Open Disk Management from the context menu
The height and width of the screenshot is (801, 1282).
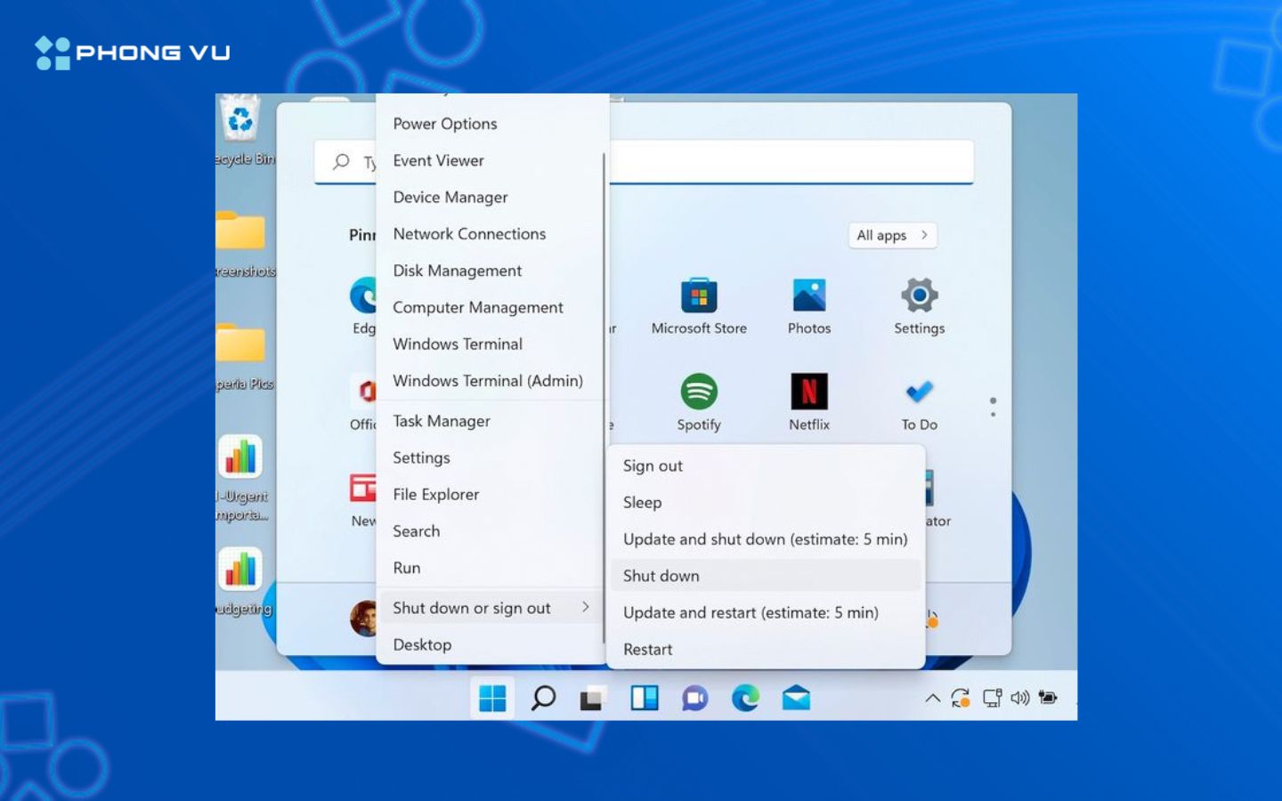[x=458, y=271]
